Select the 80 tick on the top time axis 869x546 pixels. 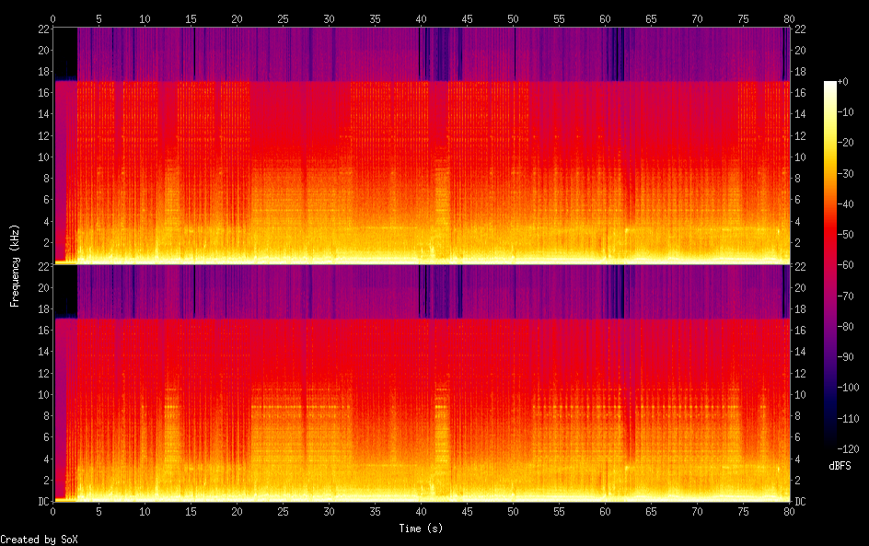tap(789, 17)
